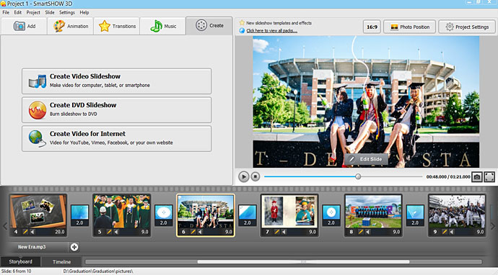Open the Project menu
This screenshot has width=498, height=275.
click(33, 12)
